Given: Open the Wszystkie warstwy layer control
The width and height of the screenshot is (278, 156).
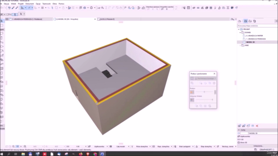Looking at the screenshot, I should [167, 8].
